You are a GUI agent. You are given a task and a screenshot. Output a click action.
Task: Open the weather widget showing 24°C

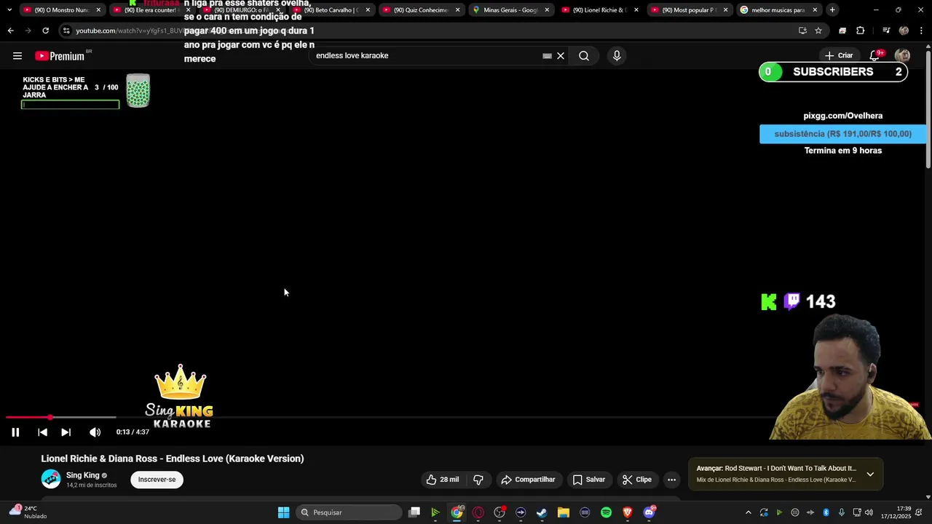(29, 512)
